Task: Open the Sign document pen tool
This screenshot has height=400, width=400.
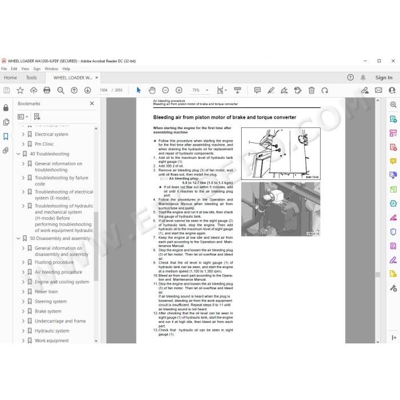Action: 284,90
